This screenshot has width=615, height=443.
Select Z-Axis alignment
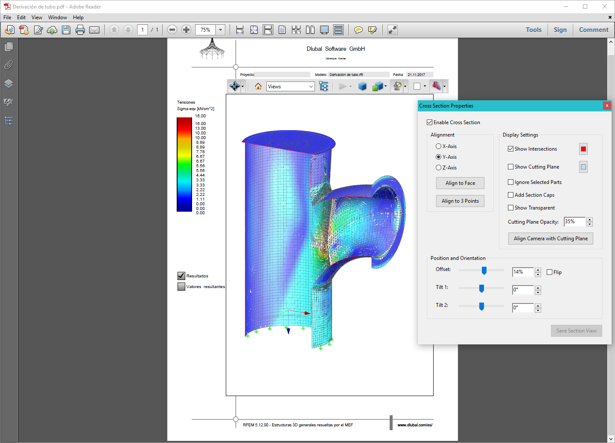(438, 168)
